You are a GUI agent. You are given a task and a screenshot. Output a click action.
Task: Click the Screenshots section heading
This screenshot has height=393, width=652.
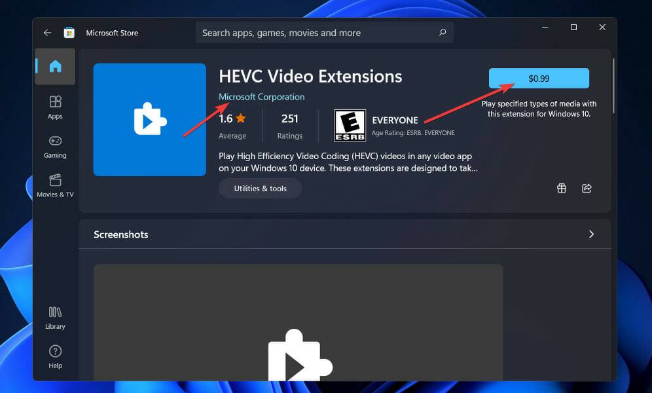(120, 234)
